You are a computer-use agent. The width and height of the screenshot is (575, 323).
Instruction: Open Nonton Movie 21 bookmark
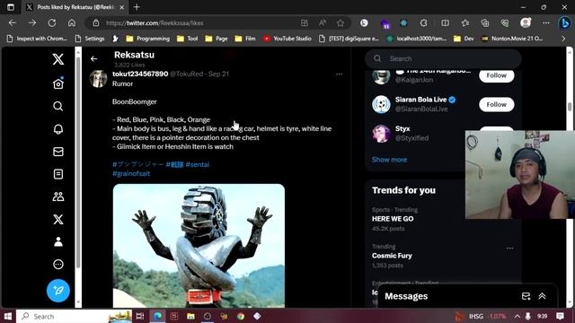[512, 39]
